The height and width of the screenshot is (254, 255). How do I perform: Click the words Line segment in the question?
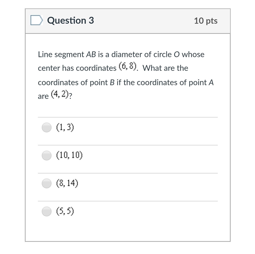point(61,54)
